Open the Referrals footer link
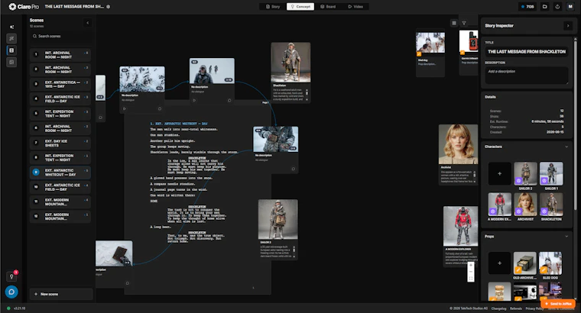This screenshot has width=581, height=313. (516, 308)
